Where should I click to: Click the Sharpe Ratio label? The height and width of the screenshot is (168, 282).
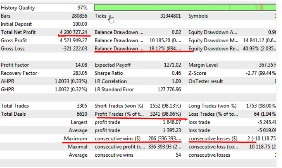(x=108, y=73)
